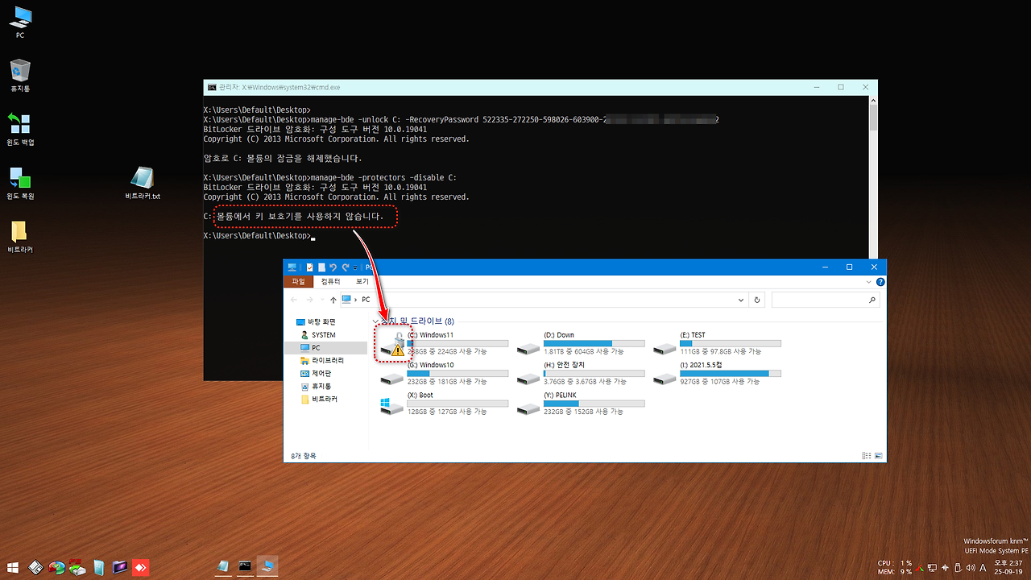
Task: Switch to the cmd taskbar button
Action: 246,567
